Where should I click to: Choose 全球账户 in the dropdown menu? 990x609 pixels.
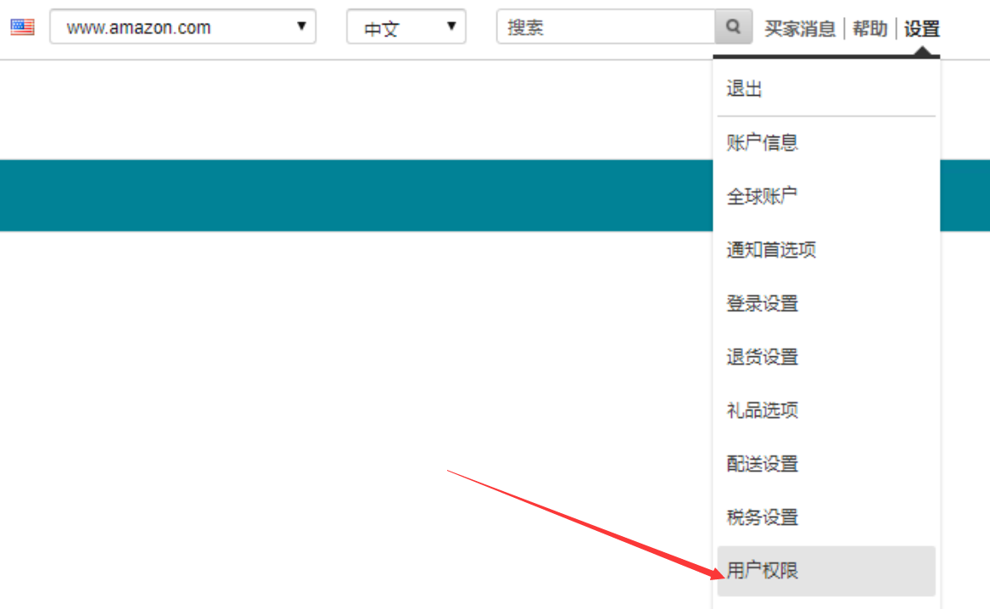tap(762, 196)
